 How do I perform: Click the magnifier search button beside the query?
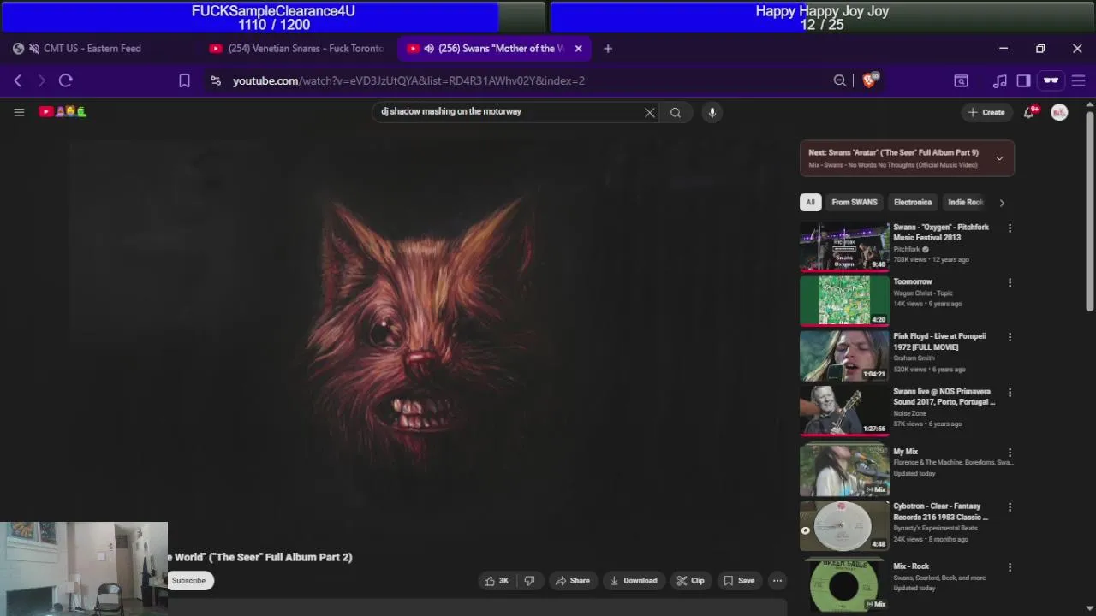676,112
